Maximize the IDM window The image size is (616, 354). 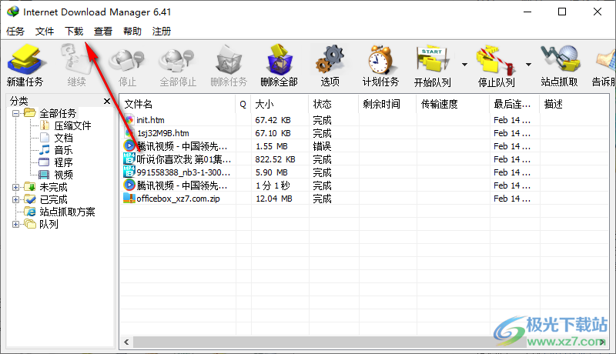[562, 12]
